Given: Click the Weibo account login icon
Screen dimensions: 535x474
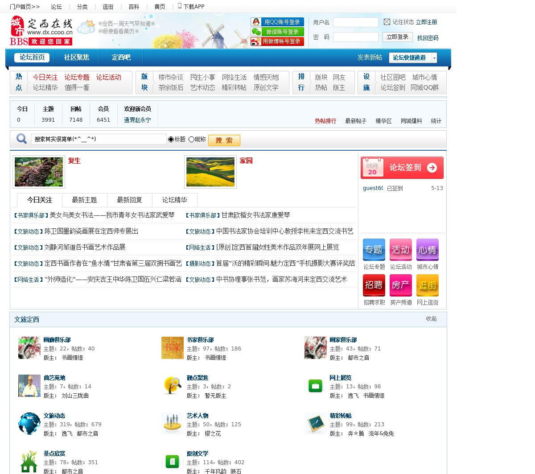Looking at the screenshot, I should pyautogui.click(x=256, y=41).
